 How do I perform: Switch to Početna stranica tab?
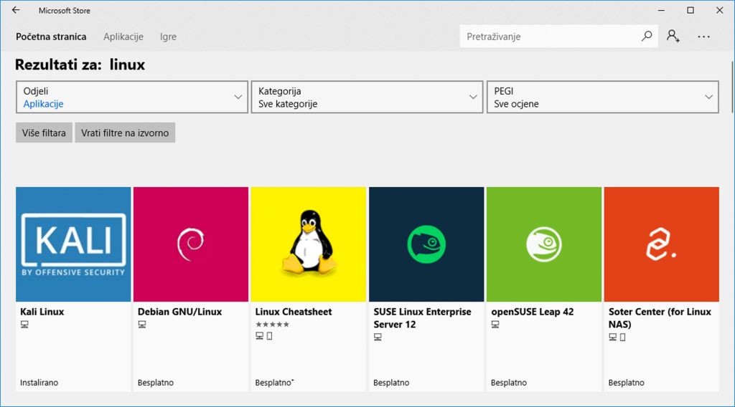pos(51,37)
